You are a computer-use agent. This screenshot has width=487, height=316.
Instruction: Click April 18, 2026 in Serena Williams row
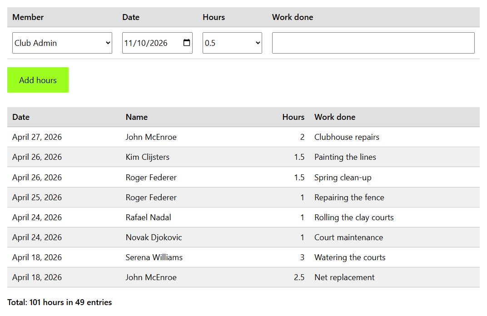(37, 257)
